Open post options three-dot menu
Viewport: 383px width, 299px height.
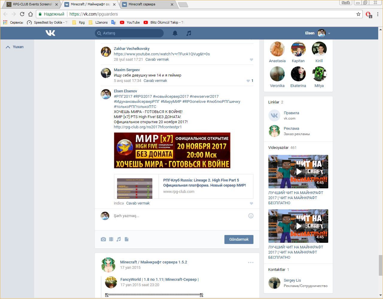251,263
